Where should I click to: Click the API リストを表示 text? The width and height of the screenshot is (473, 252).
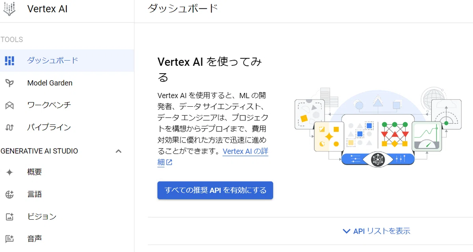(x=382, y=231)
